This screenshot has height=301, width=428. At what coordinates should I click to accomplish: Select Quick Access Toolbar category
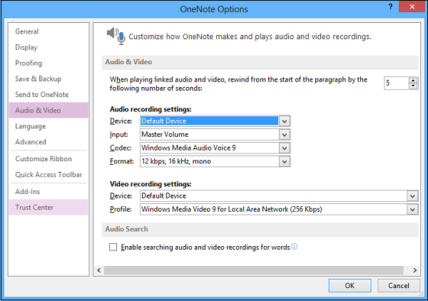49,175
